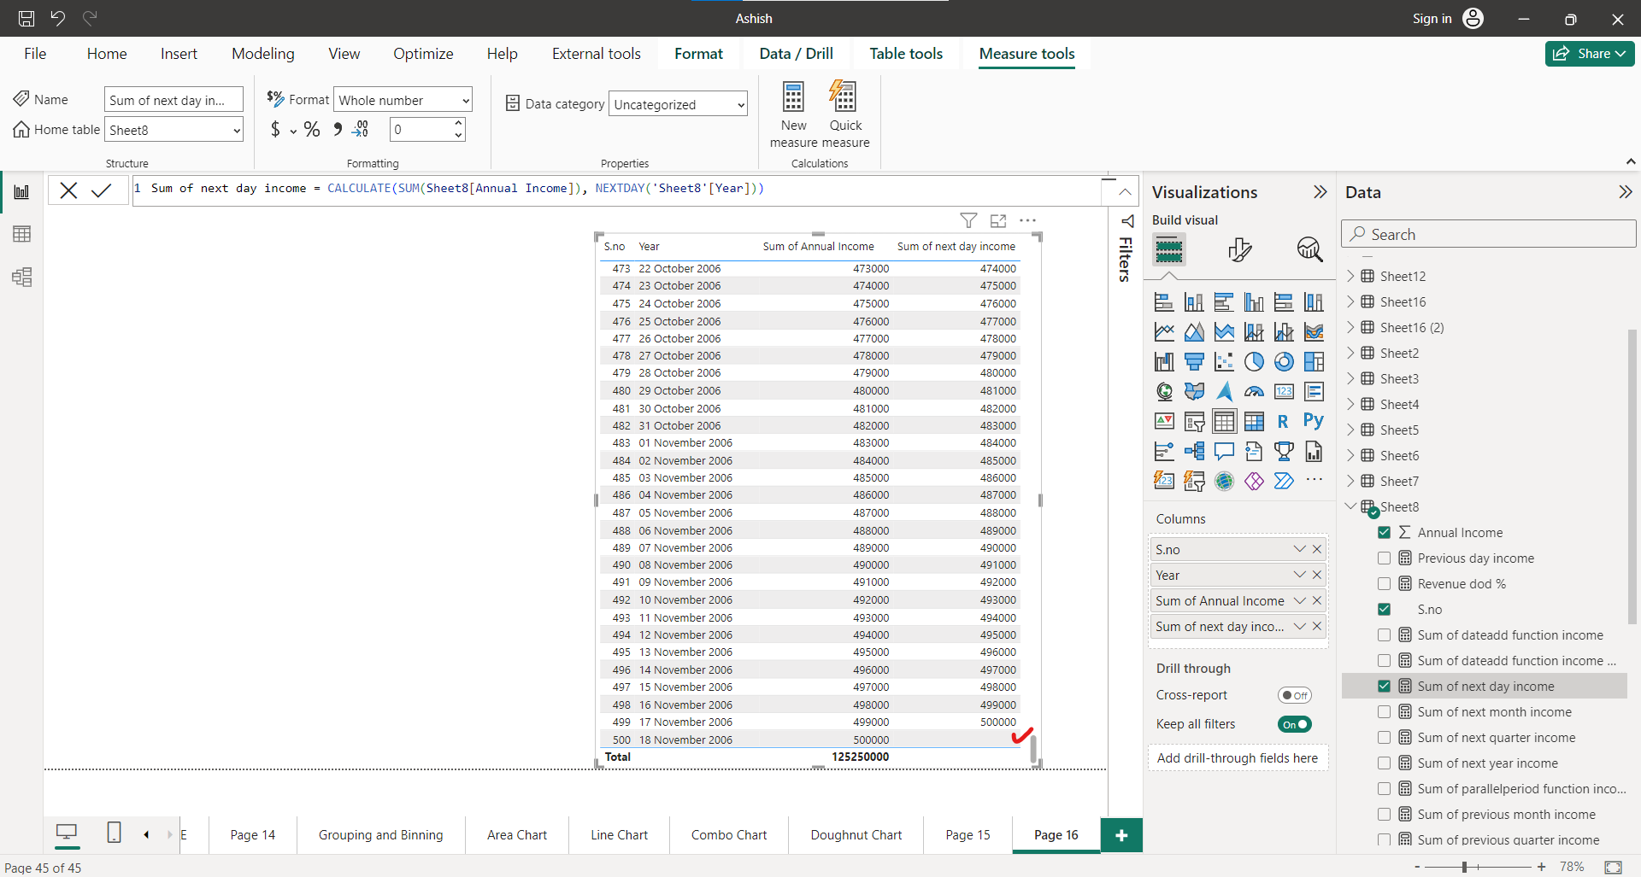The height and width of the screenshot is (877, 1641).
Task: Switch to Report view in left sidebar
Action: (21, 191)
